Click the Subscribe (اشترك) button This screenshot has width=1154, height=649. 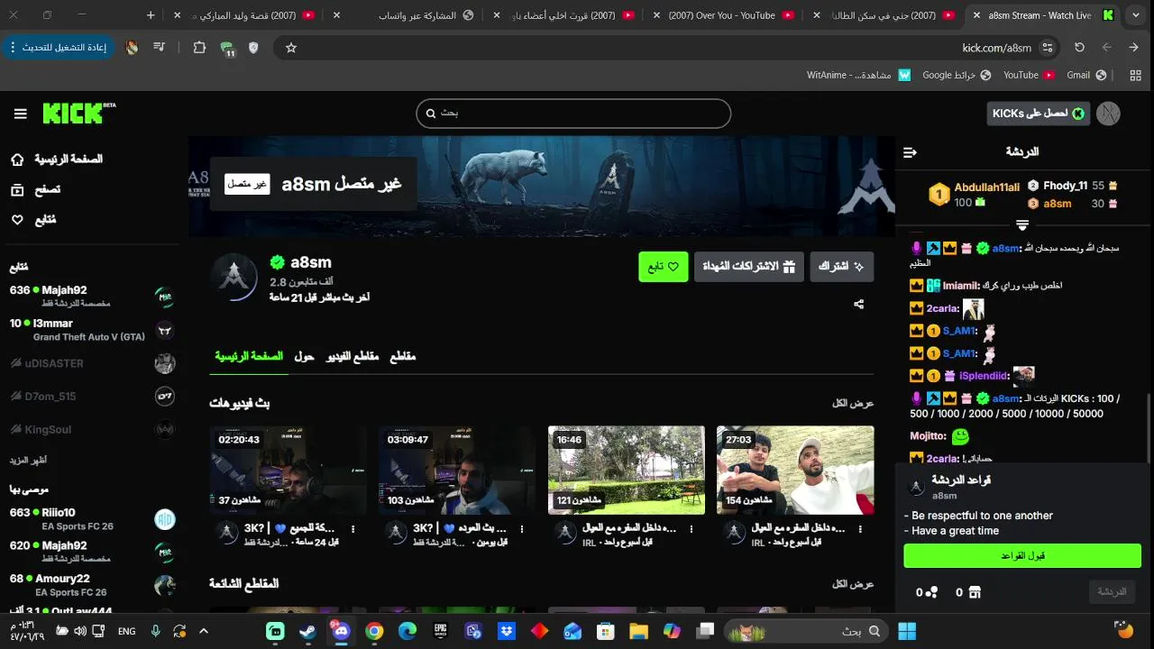click(842, 267)
